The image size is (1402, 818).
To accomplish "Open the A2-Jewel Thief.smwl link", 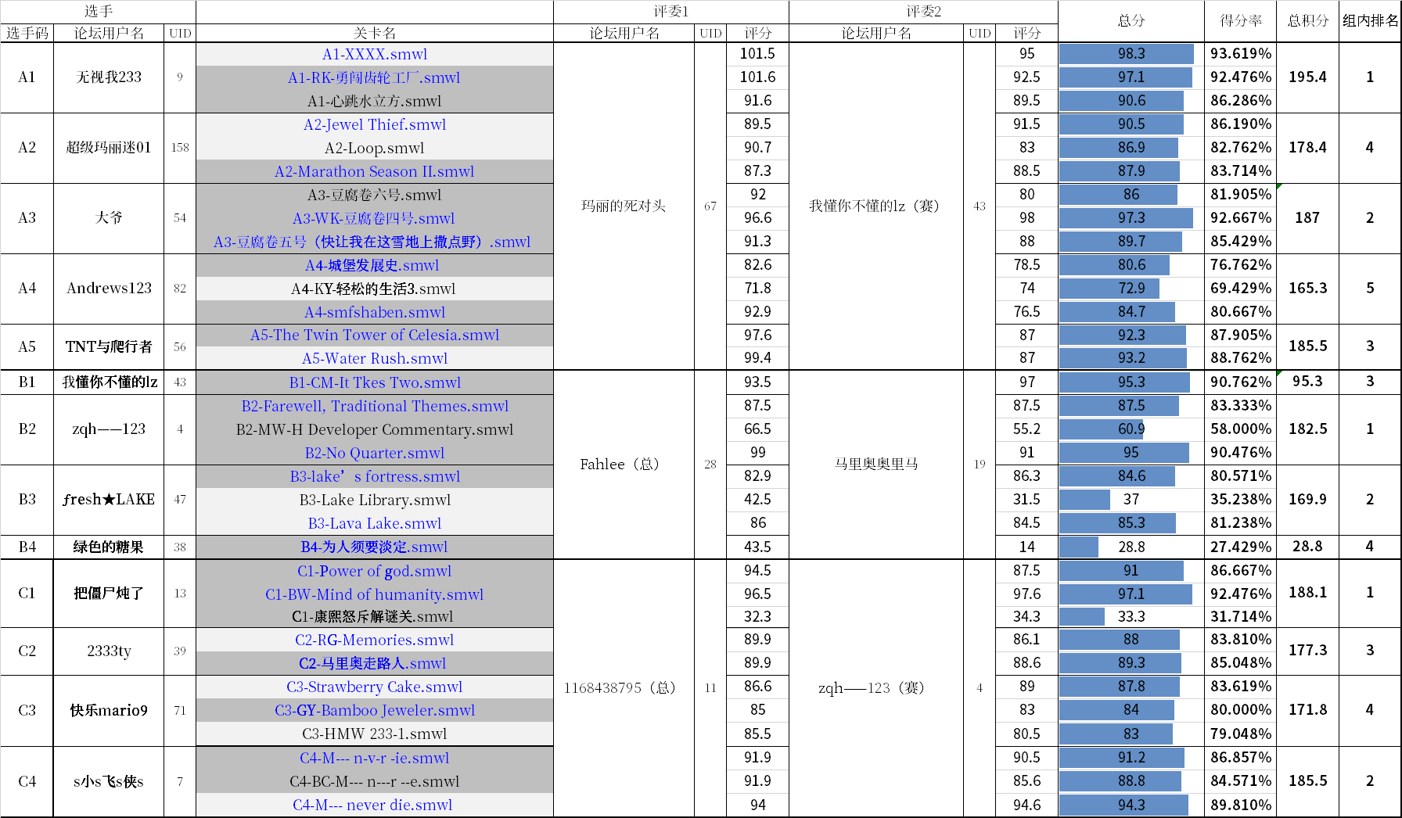I will point(375,124).
